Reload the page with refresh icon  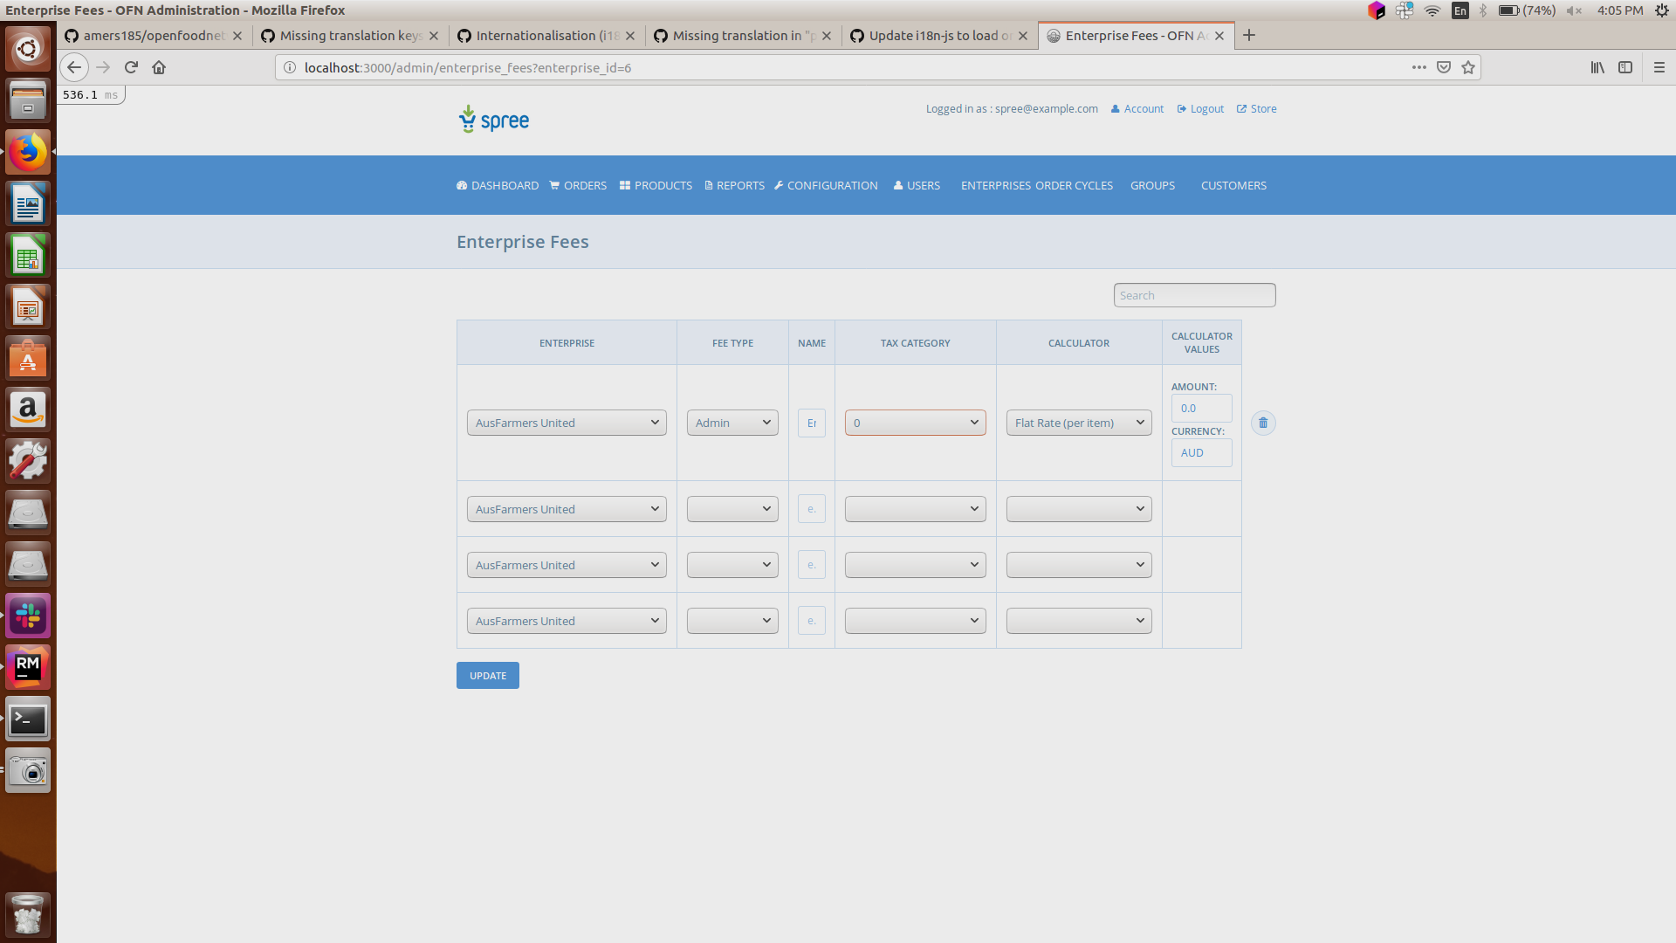tap(131, 67)
